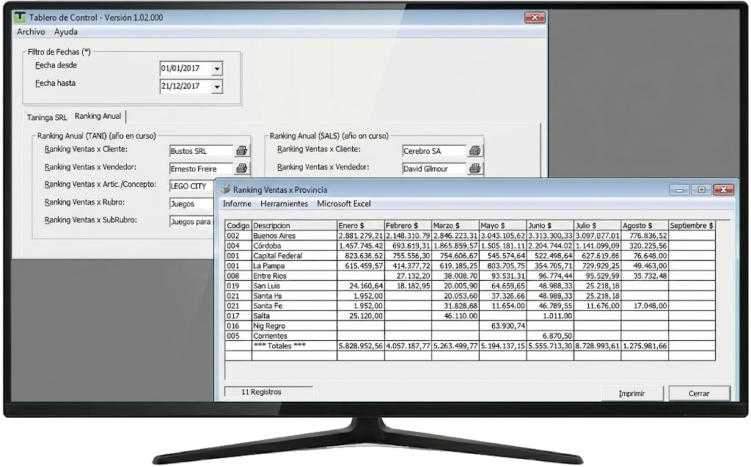This screenshot has height=467, width=751.
Task: Click printer icon beside David Gilmour
Action: point(475,169)
